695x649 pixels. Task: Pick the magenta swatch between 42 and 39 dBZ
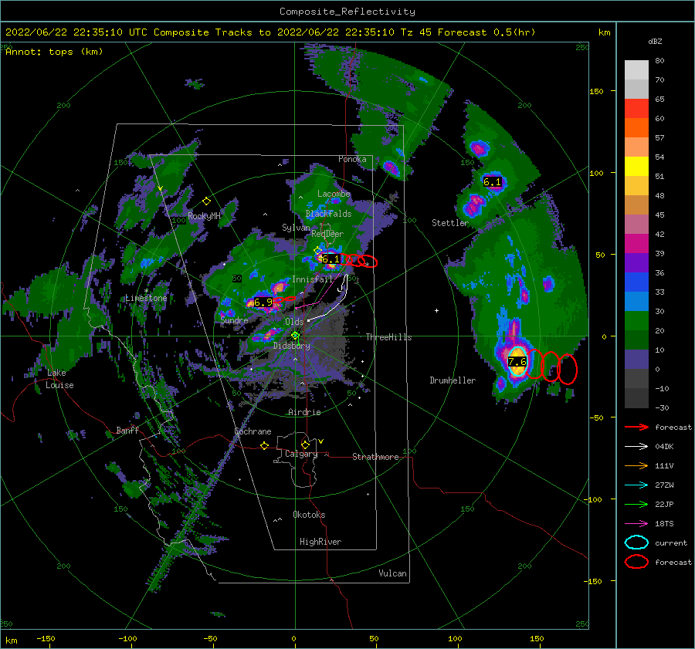point(636,243)
